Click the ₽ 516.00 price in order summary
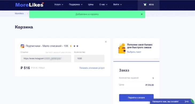The width and height of the screenshot is (195, 104). (x=150, y=85)
